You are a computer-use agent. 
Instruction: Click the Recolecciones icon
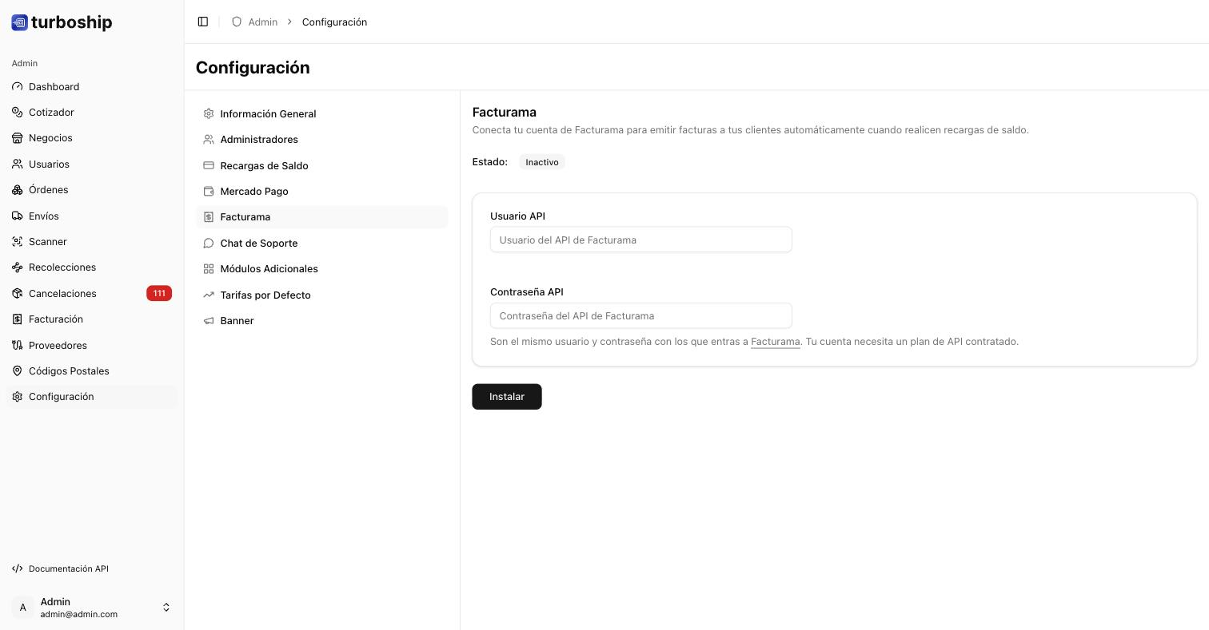pos(17,267)
